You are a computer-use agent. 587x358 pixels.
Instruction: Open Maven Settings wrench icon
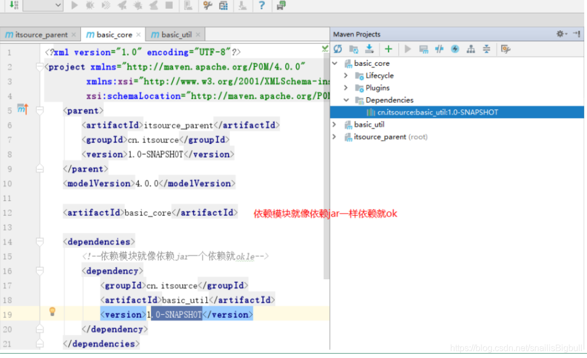click(506, 49)
